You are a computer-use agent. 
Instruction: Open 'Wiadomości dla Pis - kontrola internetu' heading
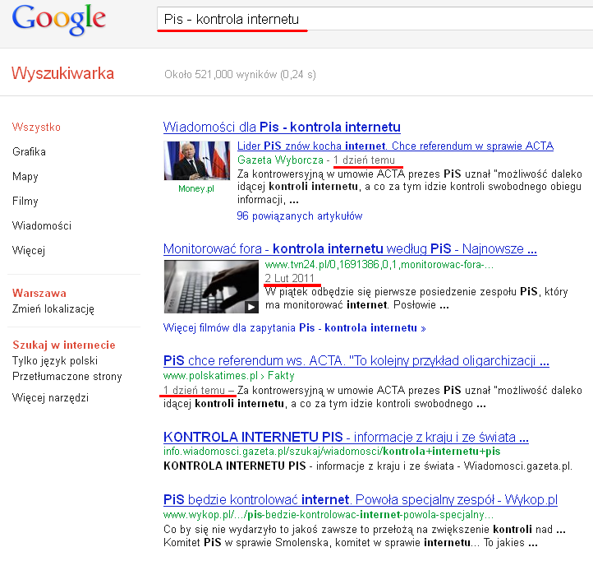click(282, 127)
